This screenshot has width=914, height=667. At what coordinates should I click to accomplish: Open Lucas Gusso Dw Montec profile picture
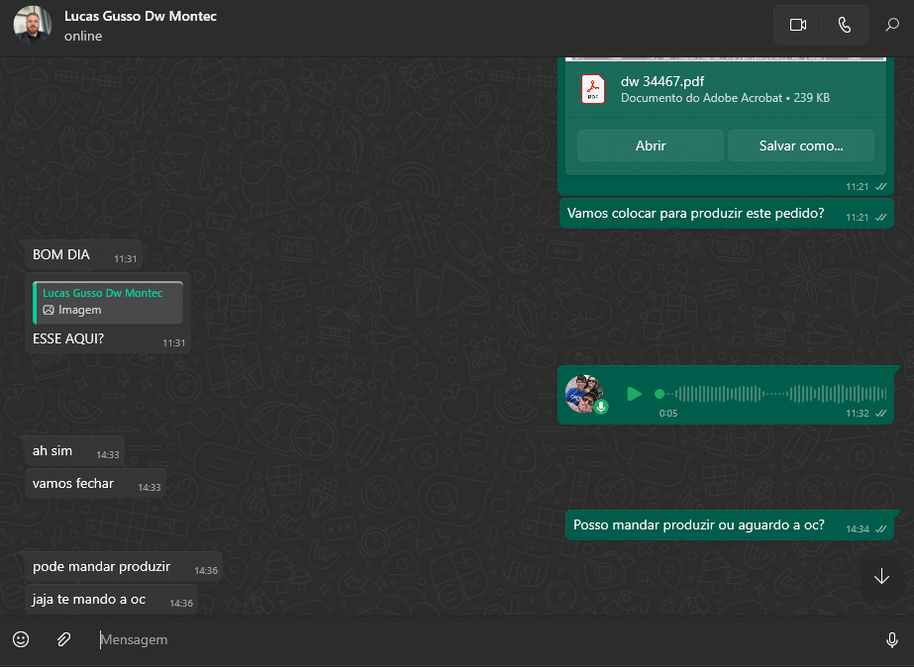[33, 26]
